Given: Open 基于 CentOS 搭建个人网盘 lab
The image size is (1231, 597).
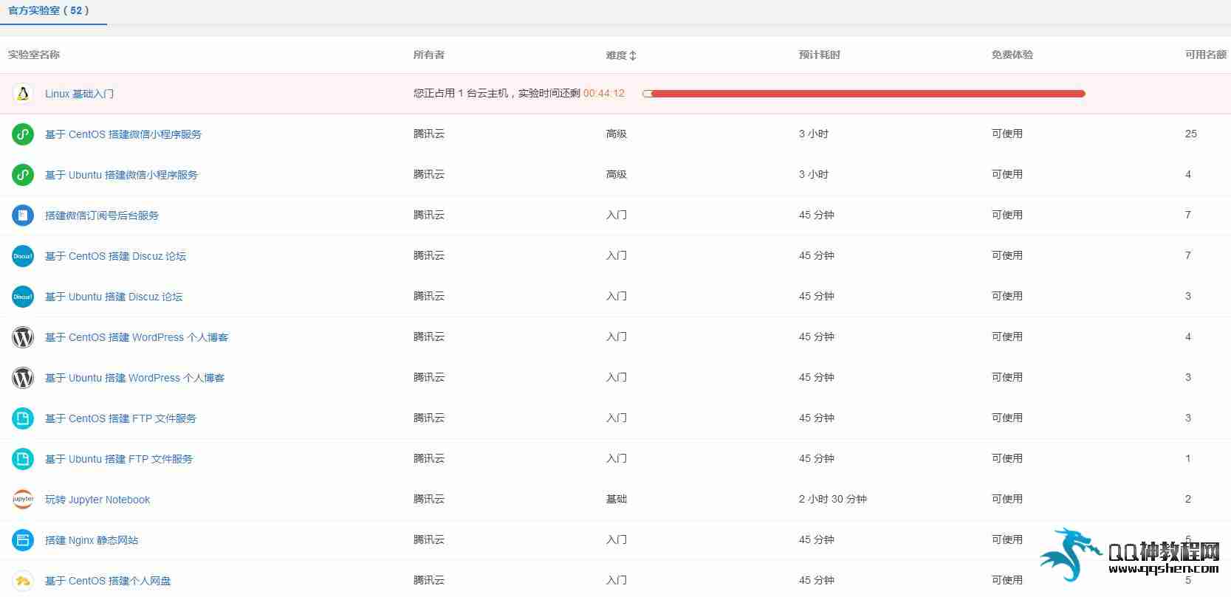Looking at the screenshot, I should (x=108, y=581).
